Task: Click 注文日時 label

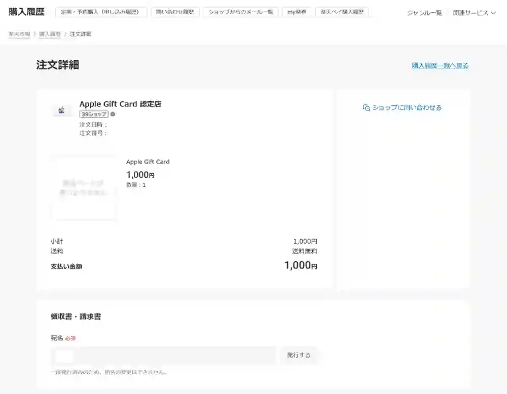Action: click(93, 125)
